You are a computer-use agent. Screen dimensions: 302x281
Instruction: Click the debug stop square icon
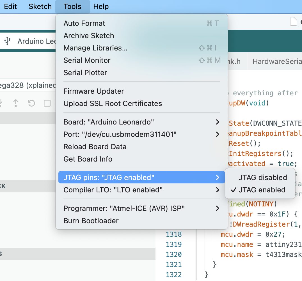(x=47, y=103)
